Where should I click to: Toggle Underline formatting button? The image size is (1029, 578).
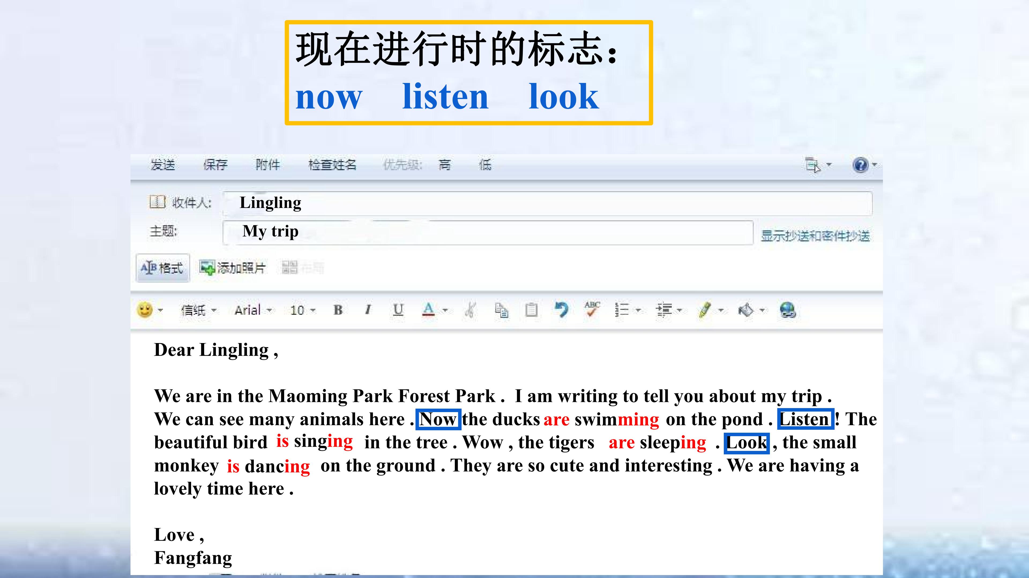click(x=398, y=310)
